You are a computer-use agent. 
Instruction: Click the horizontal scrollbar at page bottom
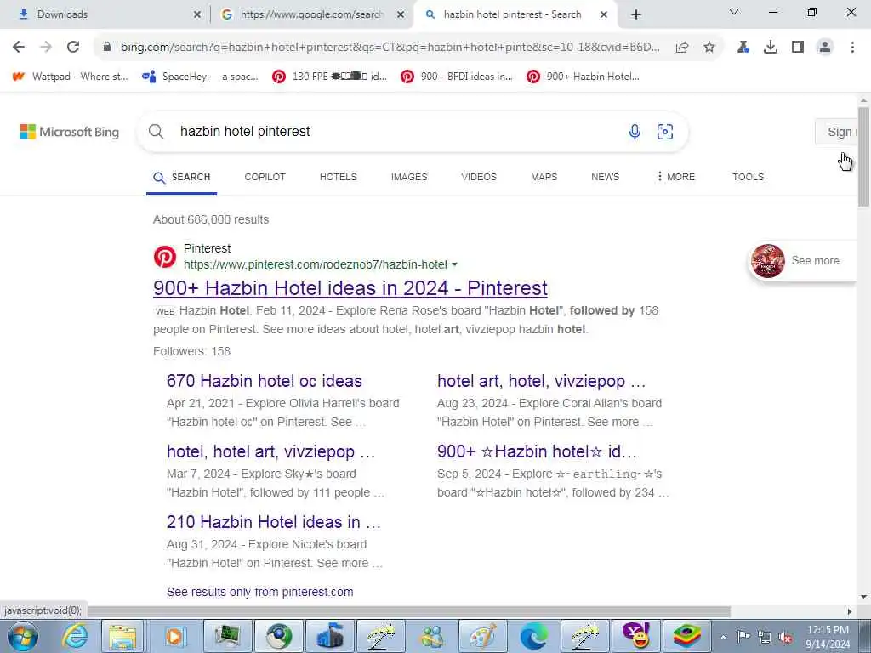(409, 611)
